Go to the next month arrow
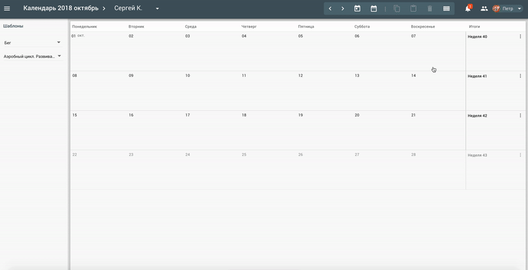The image size is (528, 270). pyautogui.click(x=343, y=9)
